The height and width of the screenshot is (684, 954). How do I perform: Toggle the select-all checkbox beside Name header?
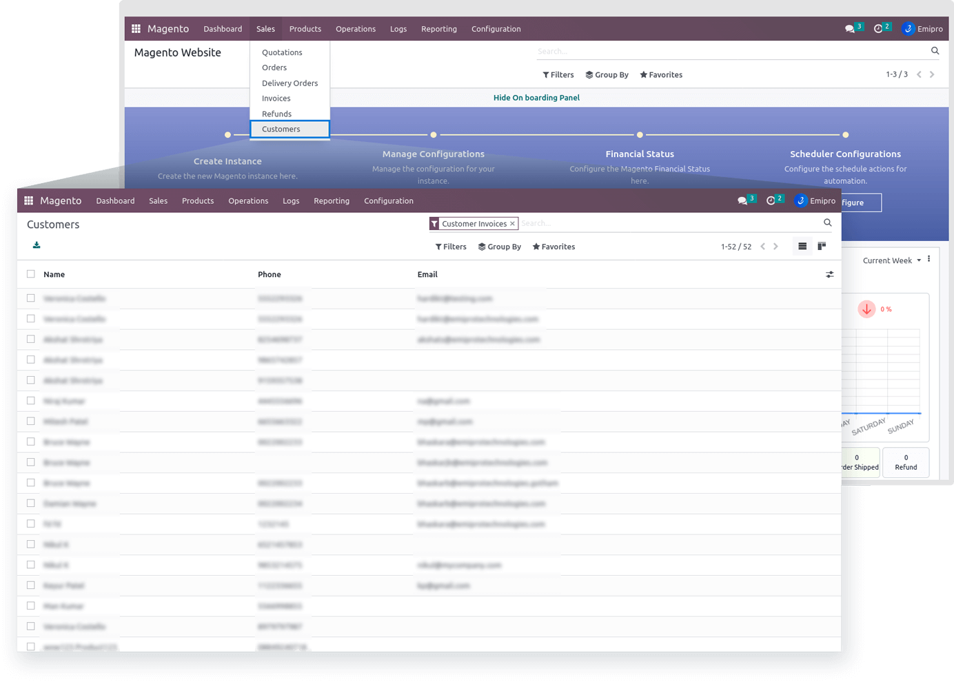[x=31, y=274]
